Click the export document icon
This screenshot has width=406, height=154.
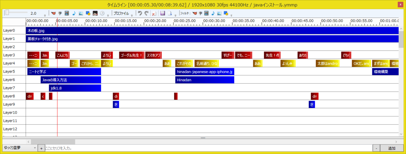click(170, 13)
